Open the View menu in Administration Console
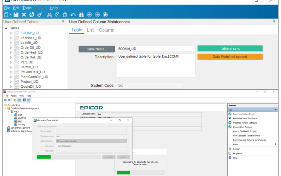The height and width of the screenshot is (176, 281). 22,96
